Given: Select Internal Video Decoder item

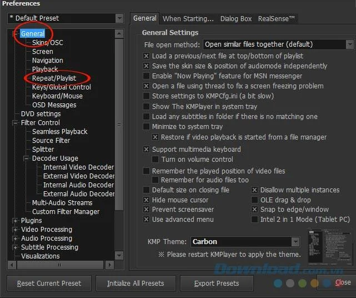Looking at the screenshot, I should pos(78,167).
